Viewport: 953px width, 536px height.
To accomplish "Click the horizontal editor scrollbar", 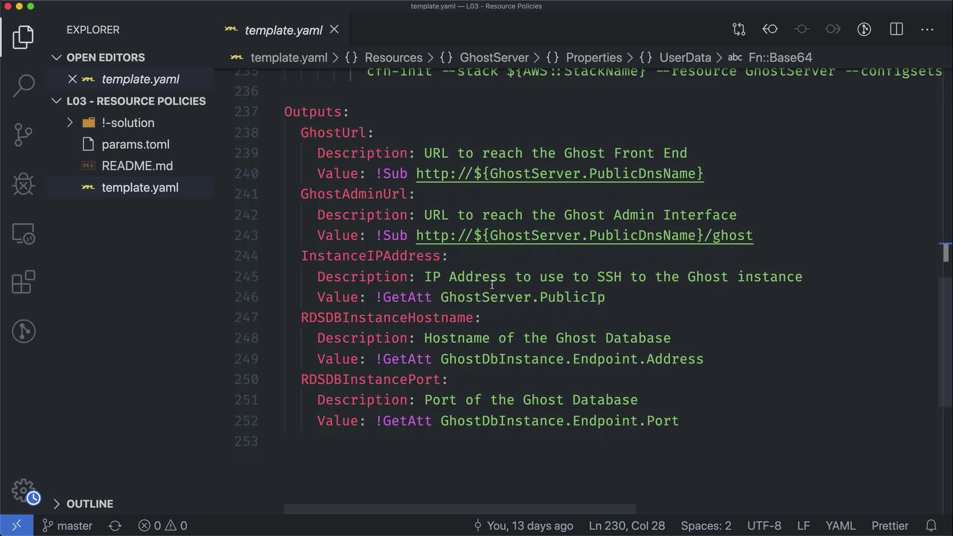I will coord(460,509).
